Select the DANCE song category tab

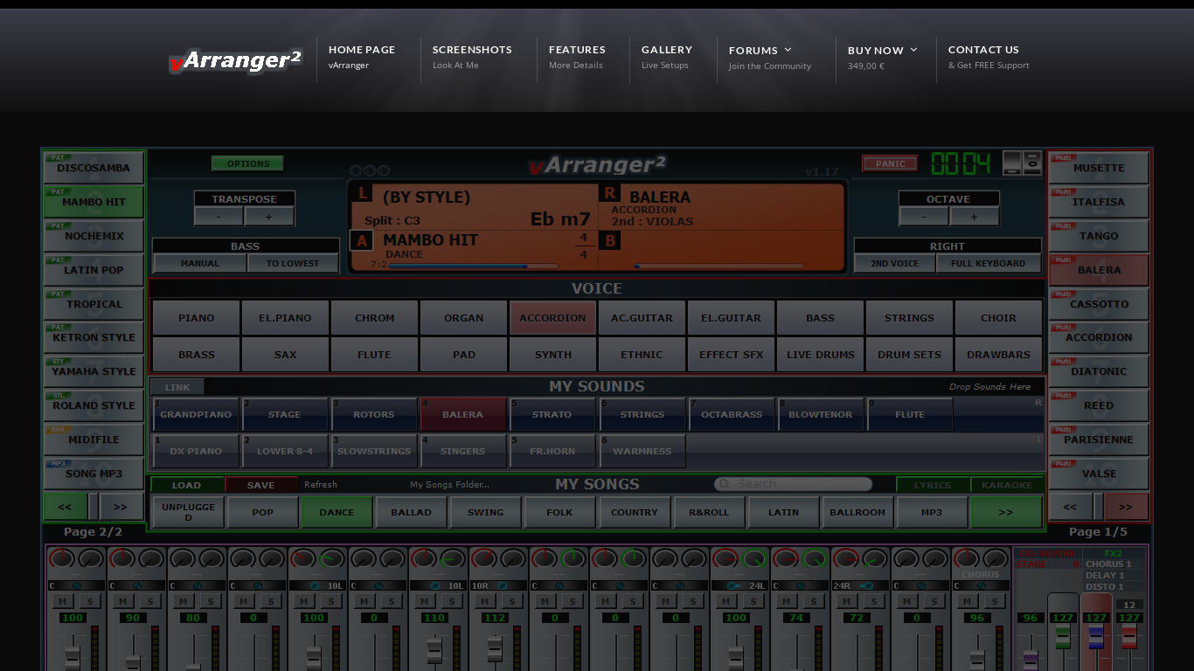coord(337,512)
